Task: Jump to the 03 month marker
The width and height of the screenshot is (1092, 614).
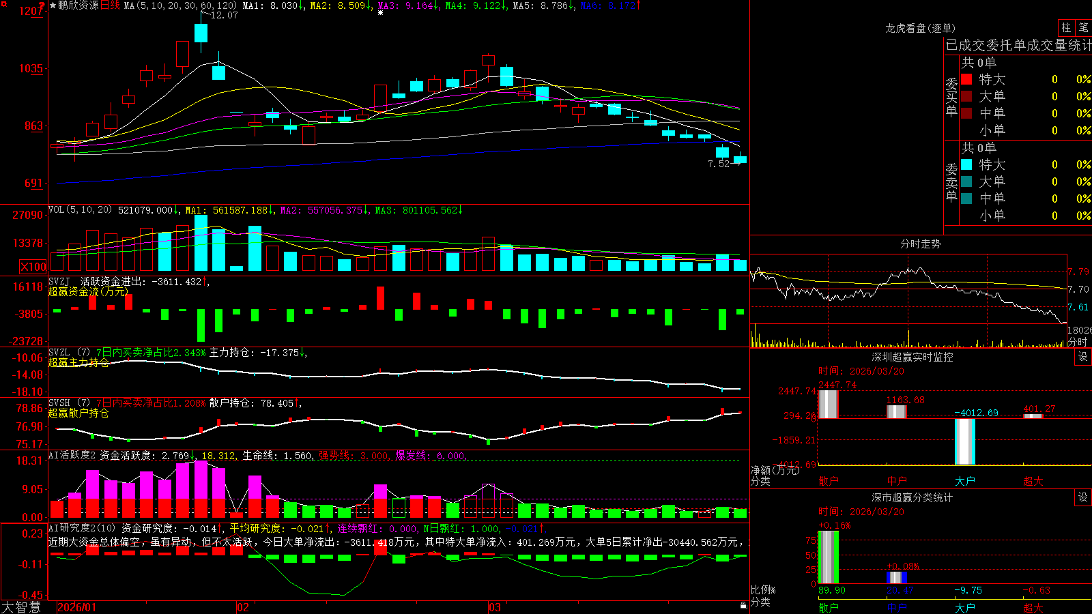Action: coord(495,607)
